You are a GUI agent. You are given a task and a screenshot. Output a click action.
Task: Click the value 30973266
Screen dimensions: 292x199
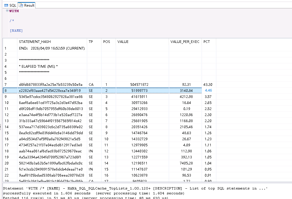[139, 103]
